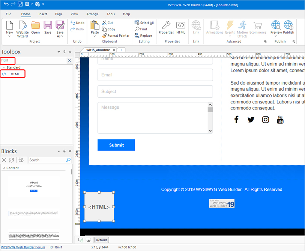Screen dimensions: 305x251
Task: Switch to the Arrange ribbon tab
Action: tap(92, 14)
